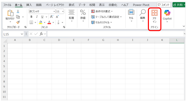Select column A header
Screen dimensions: 187x103
(15, 40)
